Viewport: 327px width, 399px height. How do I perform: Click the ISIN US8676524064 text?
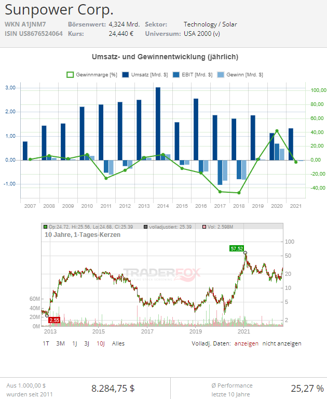(34, 34)
